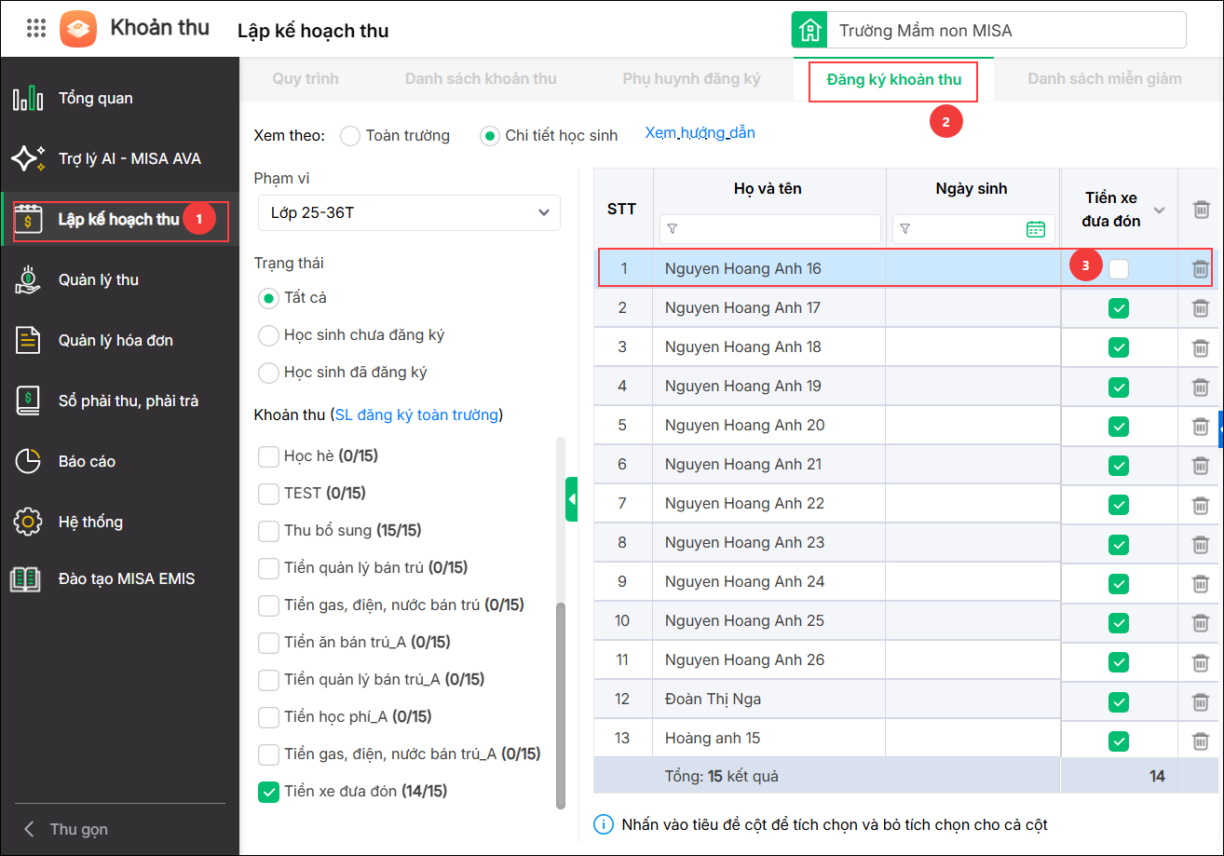
Task: Click student name Nguyen Hoang Anh 25
Action: coord(744,620)
